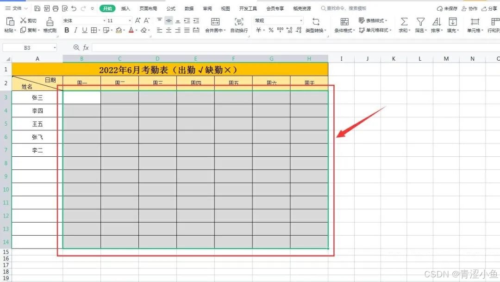Screen dimensions: 500x282
Task: Cut selection with the 剪切 scissors
Action: (28, 20)
